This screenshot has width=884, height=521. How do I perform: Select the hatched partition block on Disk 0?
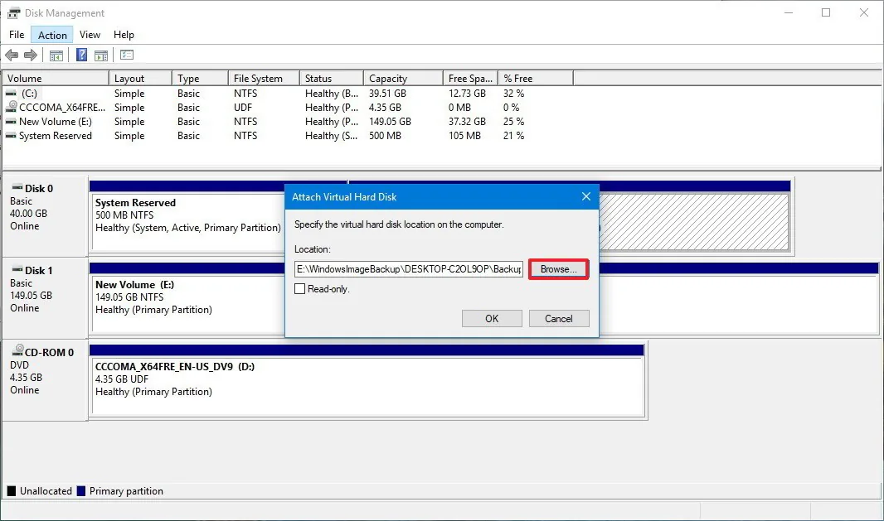pyautogui.click(x=694, y=222)
